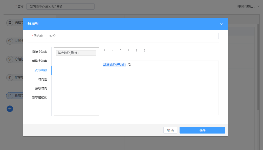
Task: Insert the right parenthesis
Action: pos(144,50)
